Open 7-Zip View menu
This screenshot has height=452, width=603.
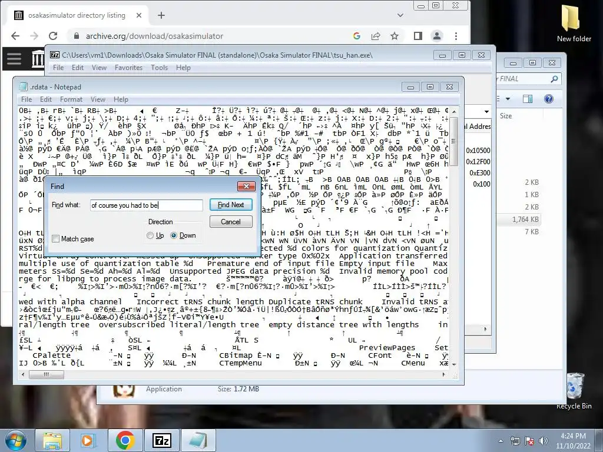99,68
